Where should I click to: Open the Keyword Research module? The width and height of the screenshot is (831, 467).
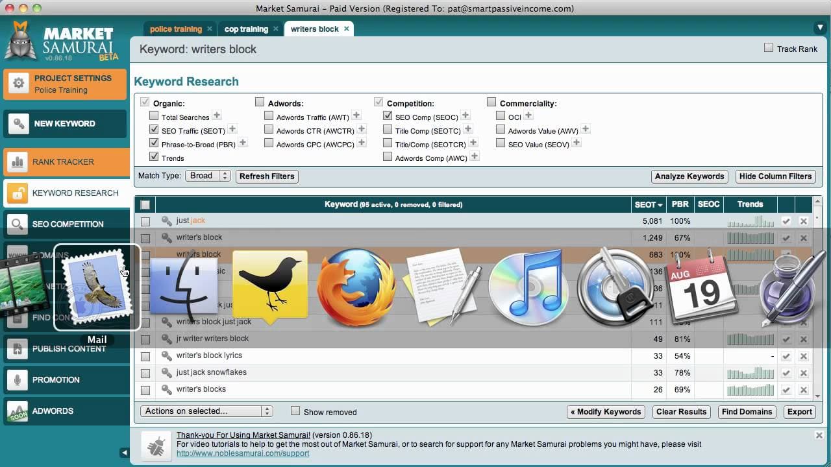click(66, 193)
